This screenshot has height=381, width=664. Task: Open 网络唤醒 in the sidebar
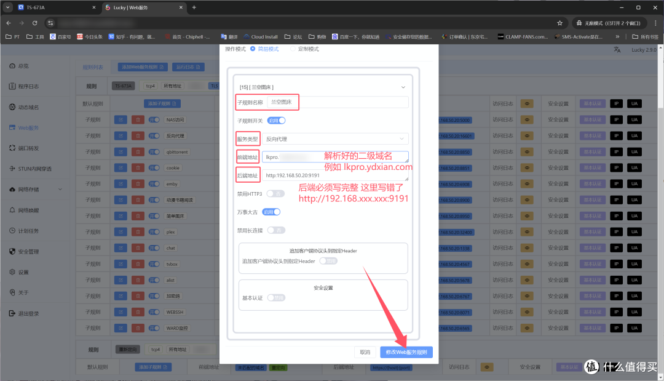(24, 211)
